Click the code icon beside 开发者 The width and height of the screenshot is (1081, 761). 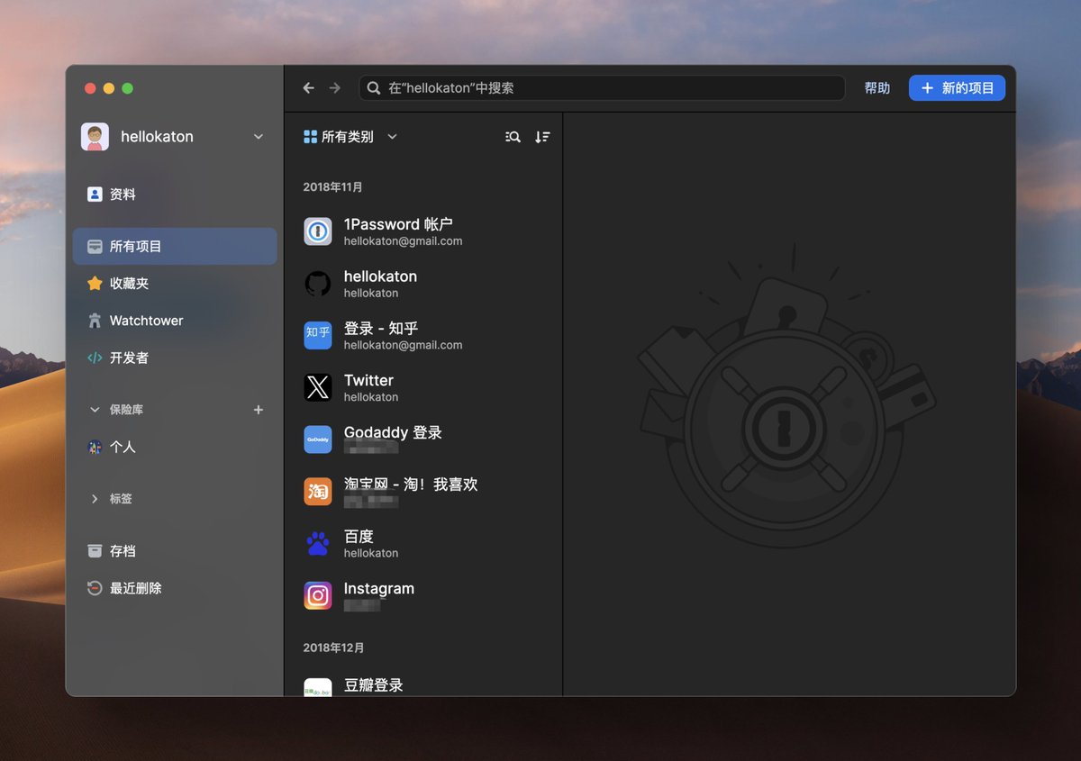tap(95, 358)
